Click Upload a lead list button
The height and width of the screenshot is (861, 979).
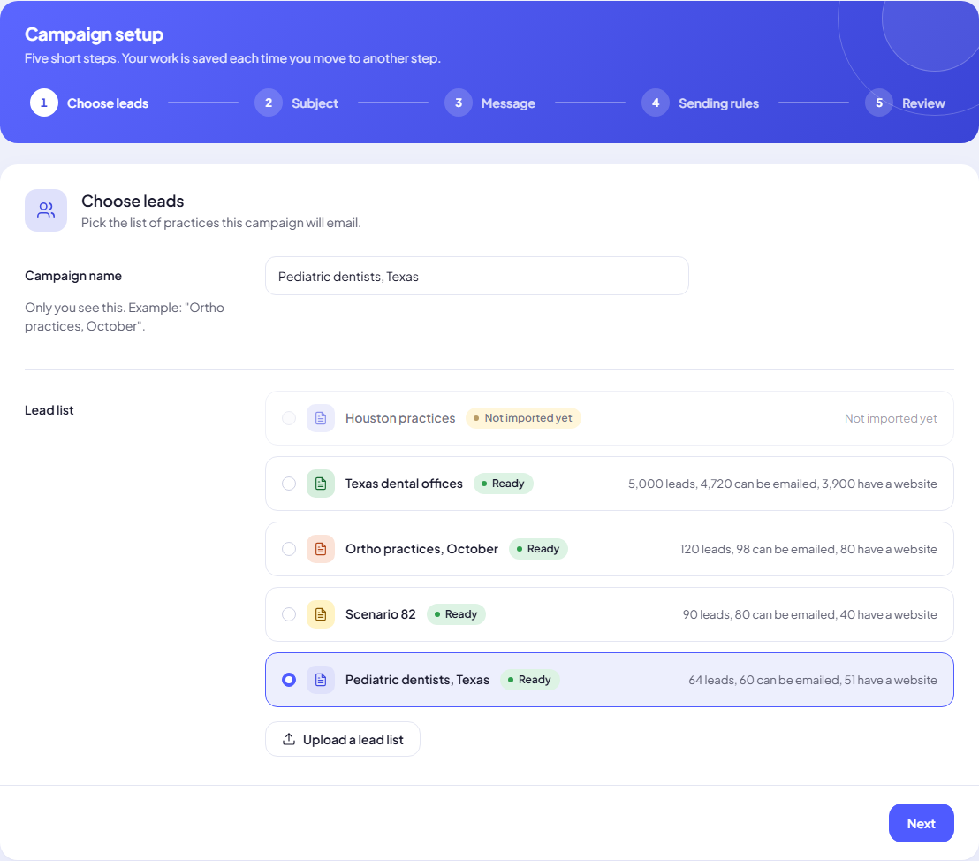tap(343, 739)
